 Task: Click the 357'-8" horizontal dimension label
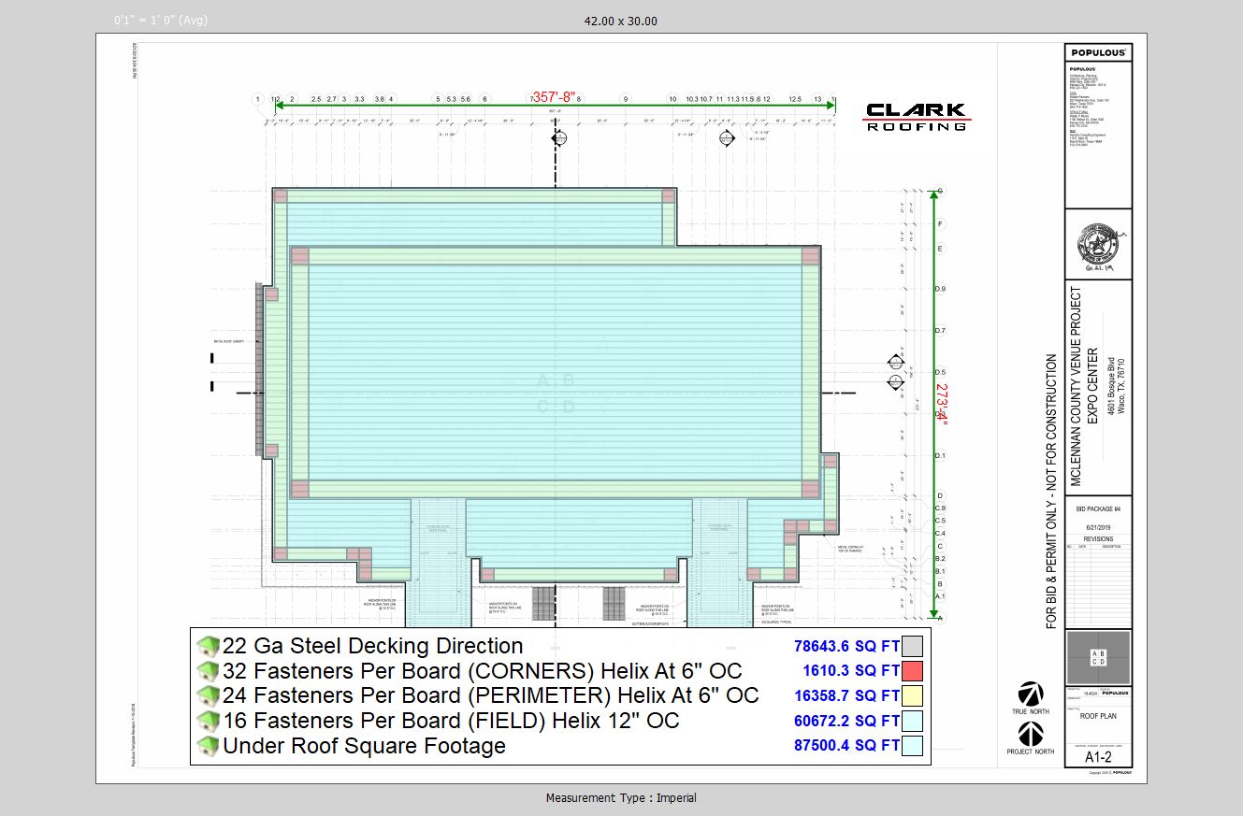(x=555, y=97)
